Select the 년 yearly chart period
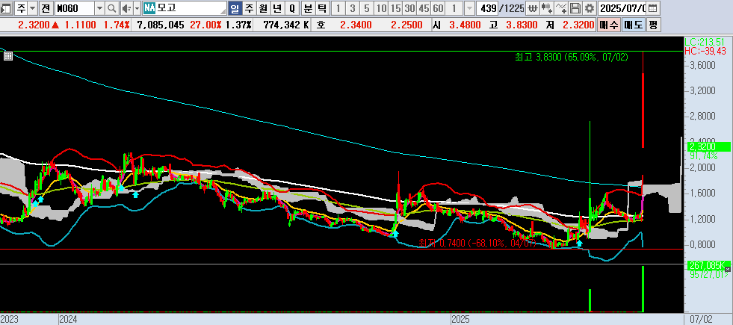The image size is (733, 325). point(277,8)
